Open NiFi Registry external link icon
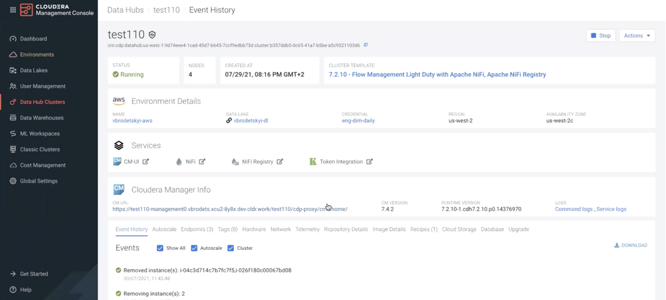The image size is (666, 300). 280,162
